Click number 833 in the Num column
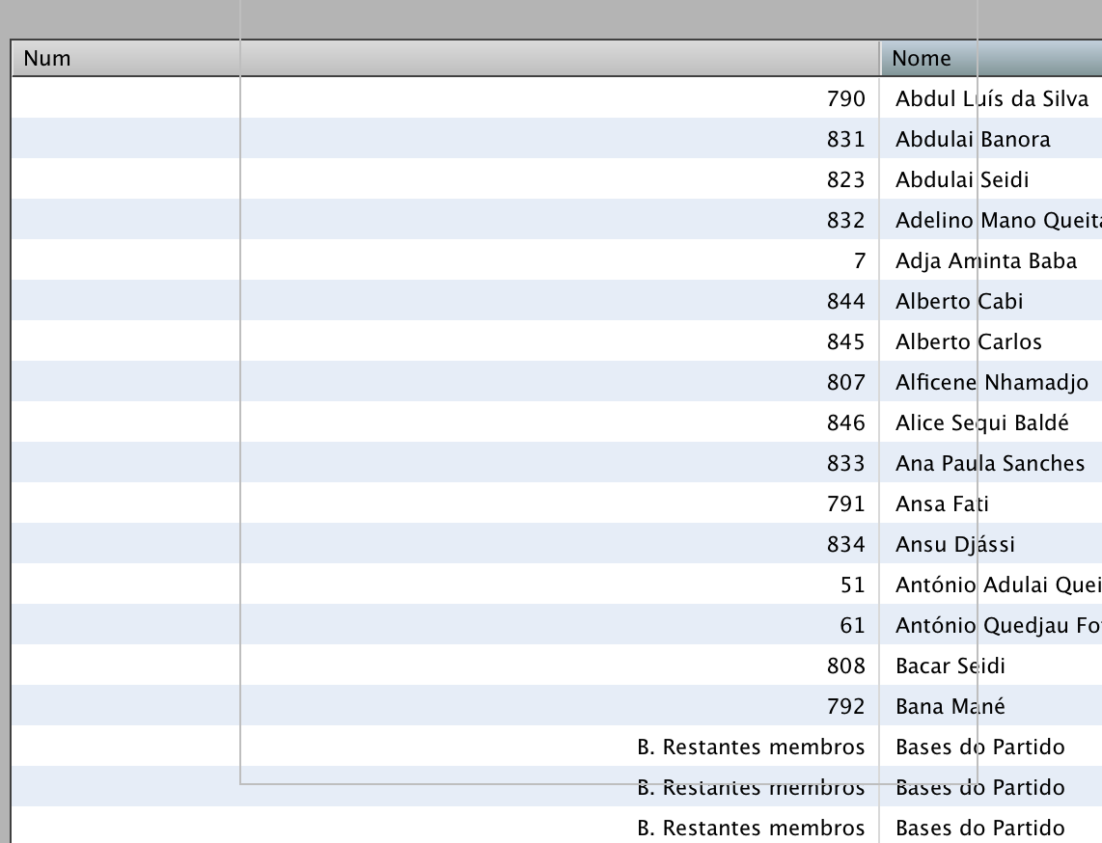 click(845, 464)
